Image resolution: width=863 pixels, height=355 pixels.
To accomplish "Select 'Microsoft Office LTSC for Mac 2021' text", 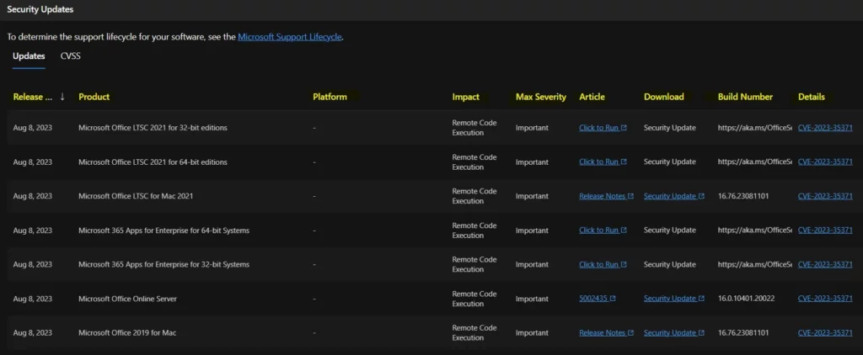I will (x=136, y=196).
